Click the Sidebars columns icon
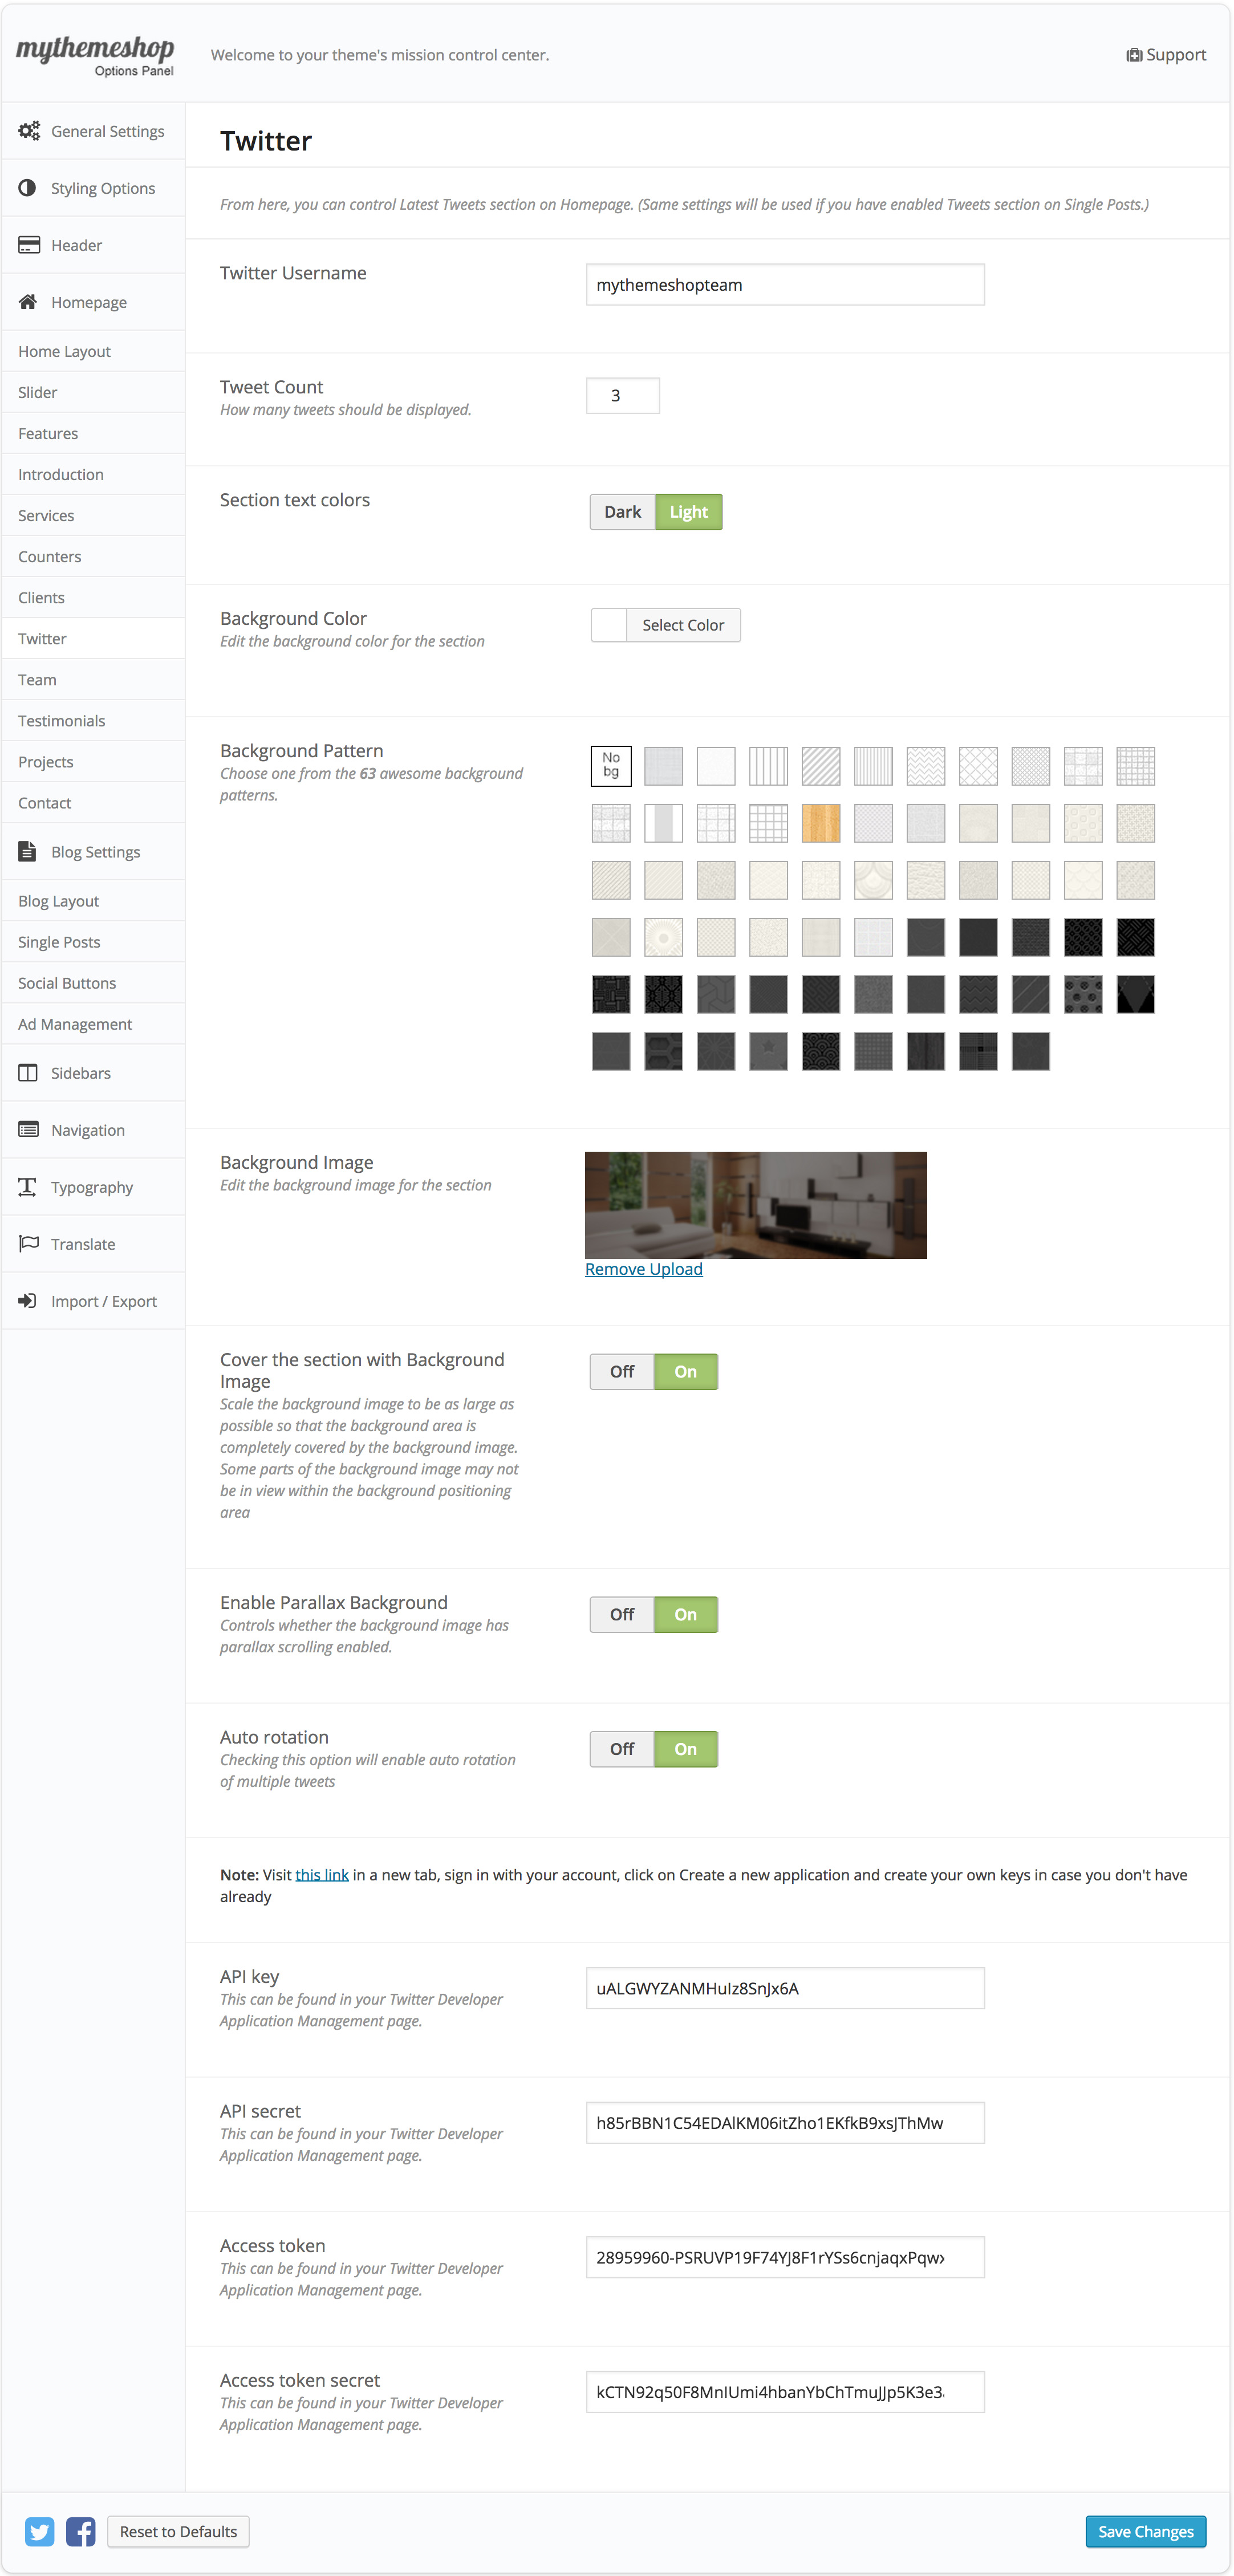The height and width of the screenshot is (2576, 1234). (x=29, y=1073)
